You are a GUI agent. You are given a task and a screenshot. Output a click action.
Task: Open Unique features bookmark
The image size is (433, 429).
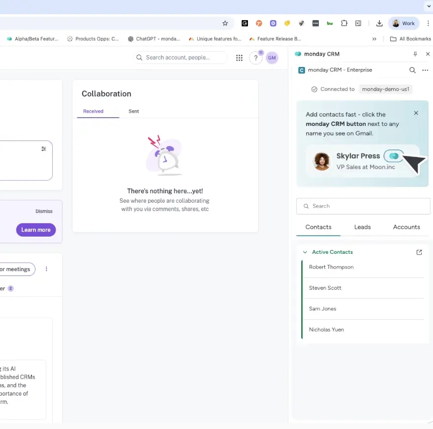pyautogui.click(x=215, y=39)
